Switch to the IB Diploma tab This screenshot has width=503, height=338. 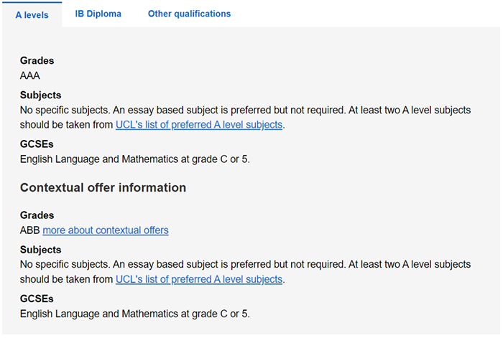coord(98,14)
